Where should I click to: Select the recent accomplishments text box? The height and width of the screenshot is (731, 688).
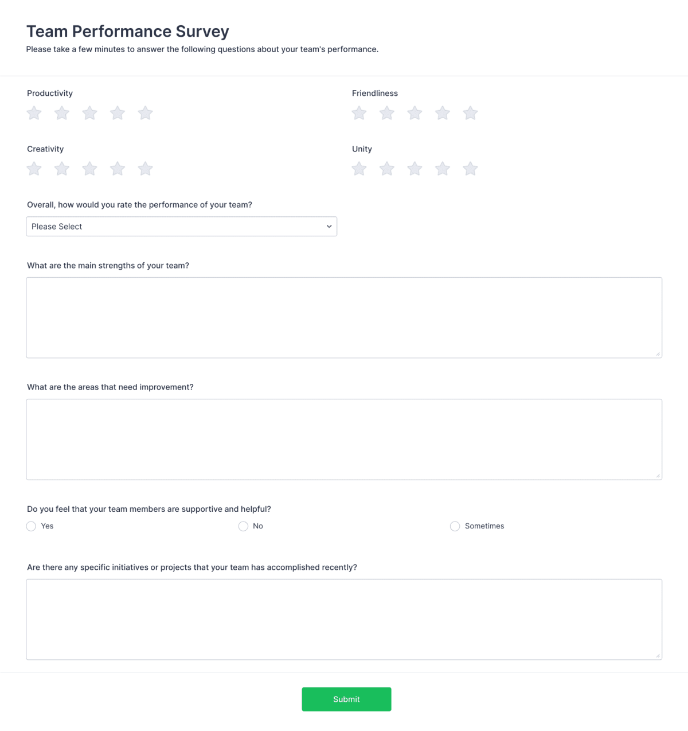click(343, 619)
